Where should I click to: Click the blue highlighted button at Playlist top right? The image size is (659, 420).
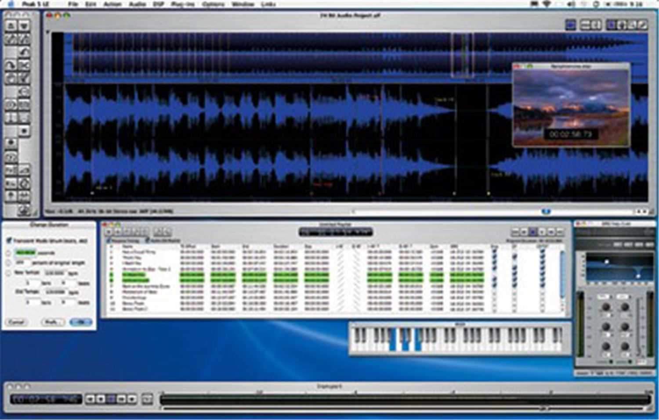(x=532, y=231)
